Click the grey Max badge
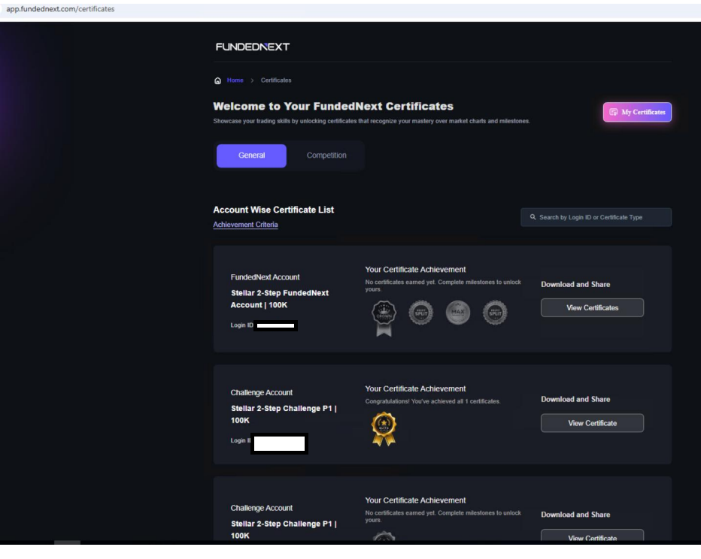 [x=457, y=313]
